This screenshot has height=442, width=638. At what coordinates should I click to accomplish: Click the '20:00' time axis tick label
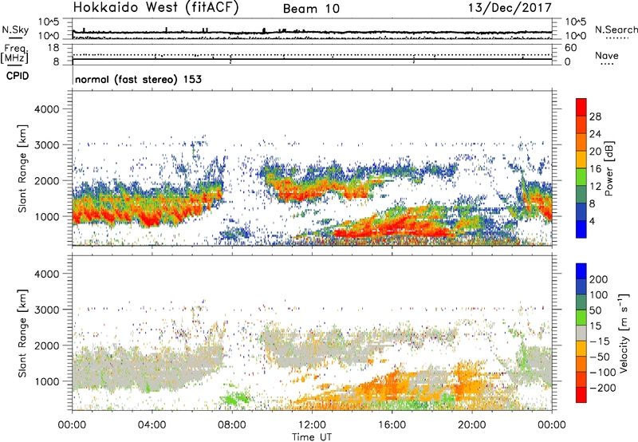(471, 425)
